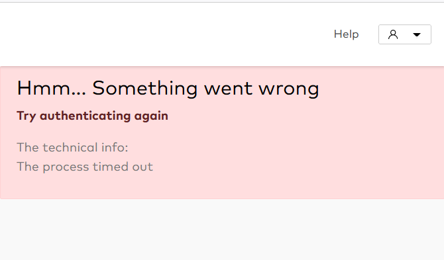
Task: Click the 'The technical info:' label
Action: point(72,148)
